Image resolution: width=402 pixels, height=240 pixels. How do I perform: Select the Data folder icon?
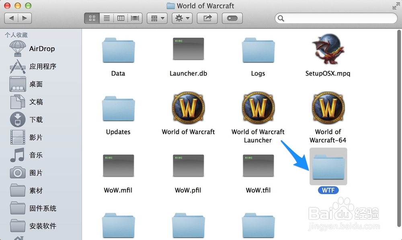118,50
